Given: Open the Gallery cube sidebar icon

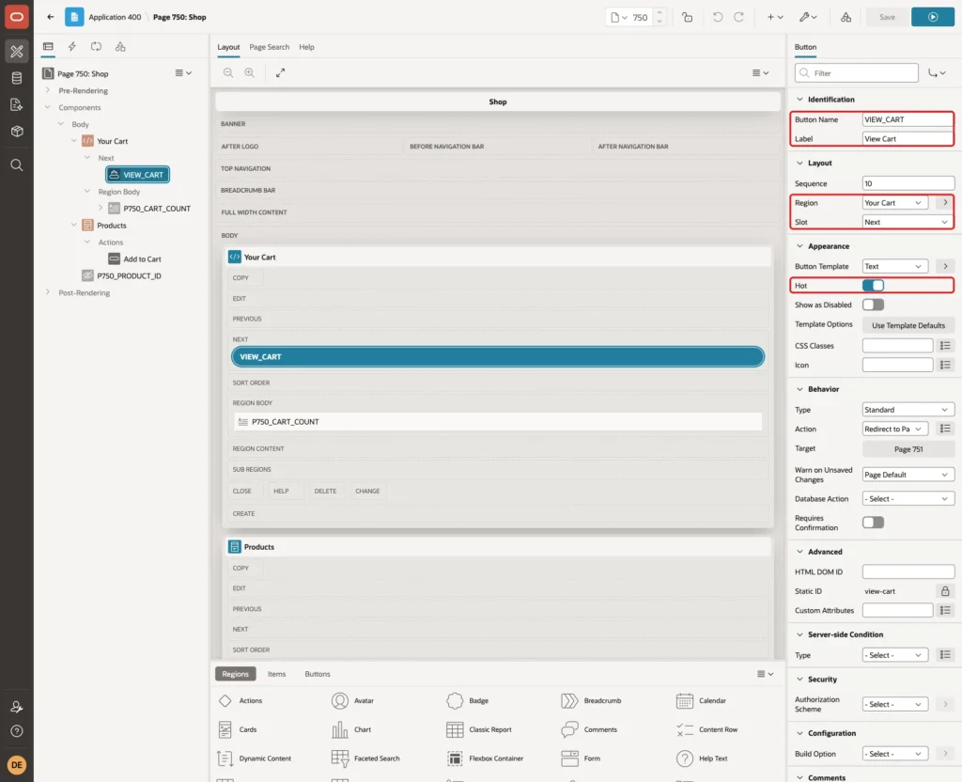Looking at the screenshot, I should 17,132.
